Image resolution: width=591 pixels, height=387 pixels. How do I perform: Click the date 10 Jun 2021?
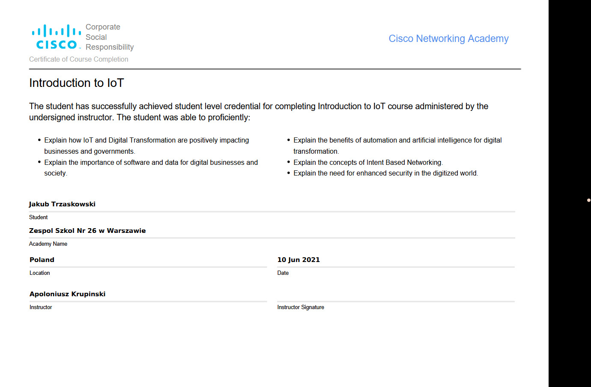coord(298,259)
